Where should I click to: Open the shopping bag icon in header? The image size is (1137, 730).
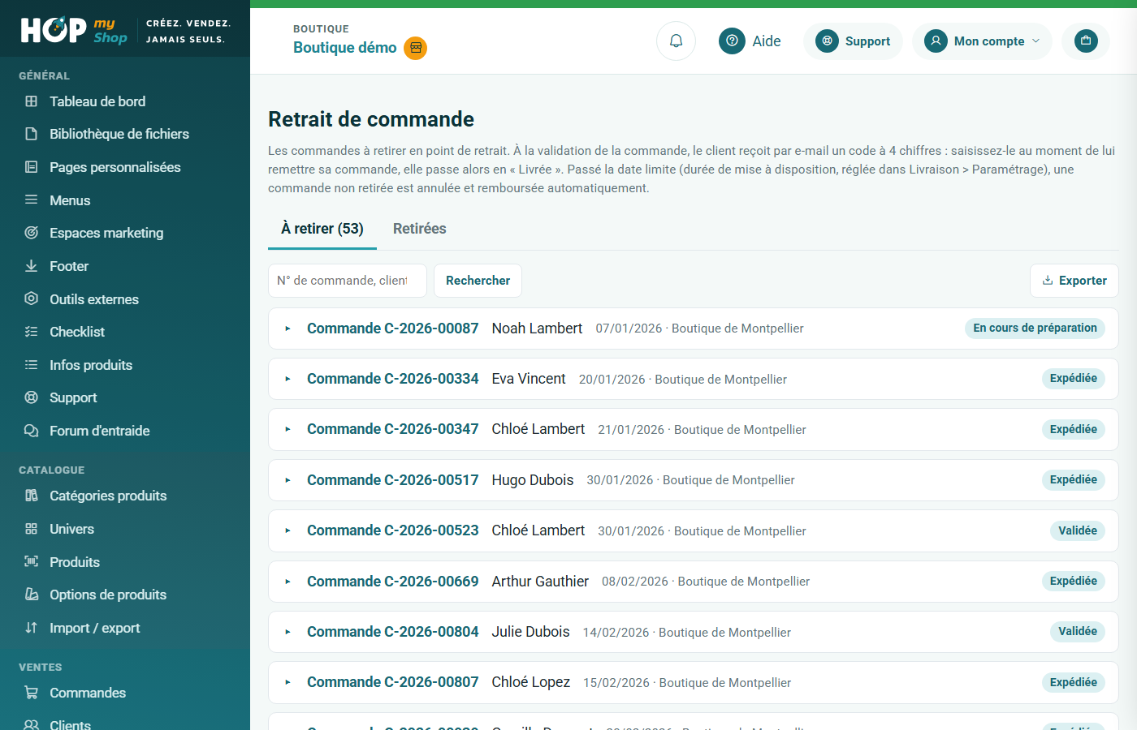pyautogui.click(x=1086, y=41)
